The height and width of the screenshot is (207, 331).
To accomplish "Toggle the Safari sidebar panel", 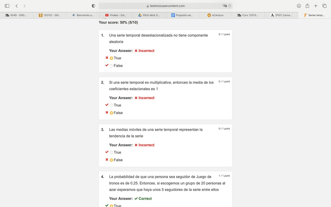I will (x=7, y=6).
